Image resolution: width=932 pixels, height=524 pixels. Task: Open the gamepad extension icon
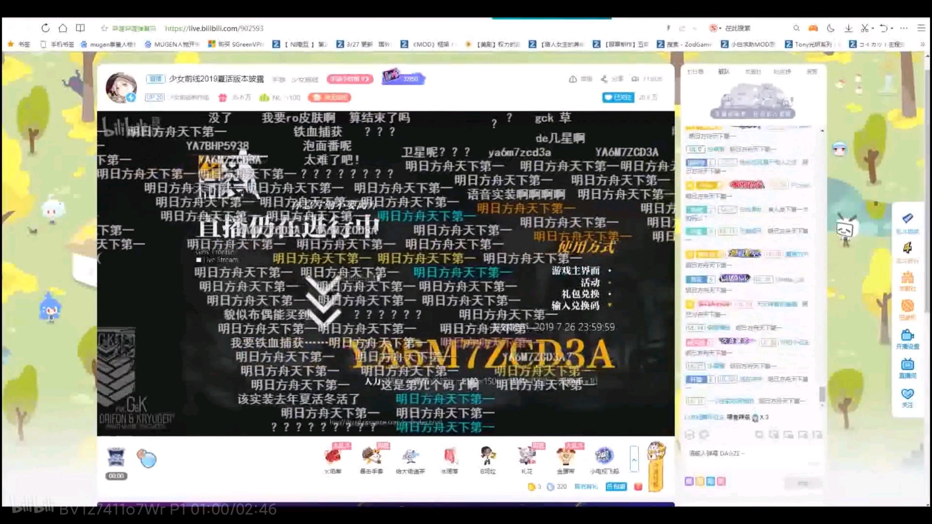pyautogui.click(x=813, y=28)
